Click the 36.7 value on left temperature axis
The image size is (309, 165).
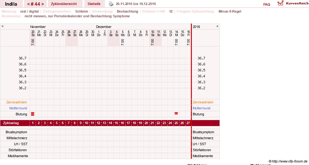[x=22, y=58]
